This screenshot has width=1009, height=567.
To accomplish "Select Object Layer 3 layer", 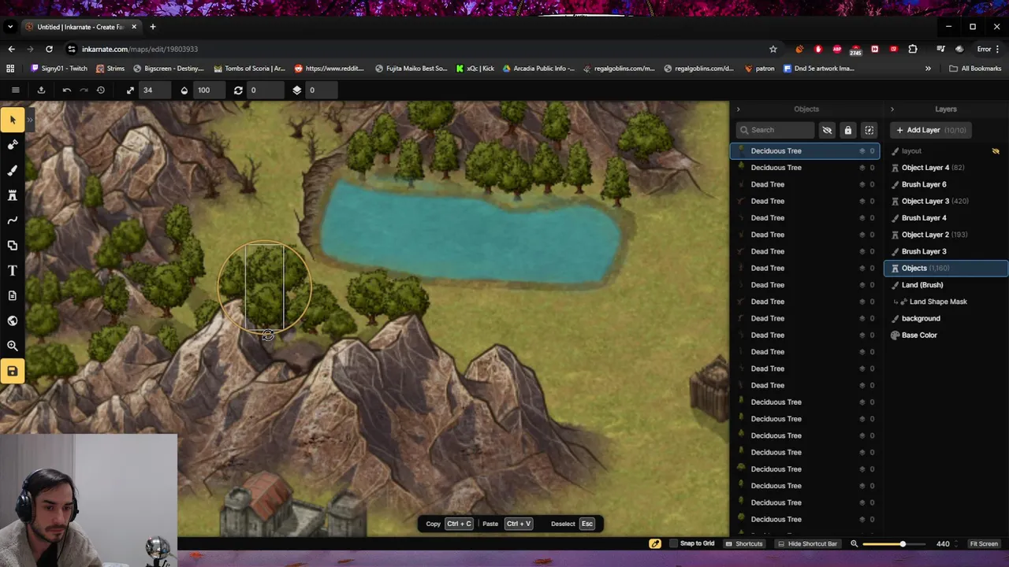I will [946, 201].
